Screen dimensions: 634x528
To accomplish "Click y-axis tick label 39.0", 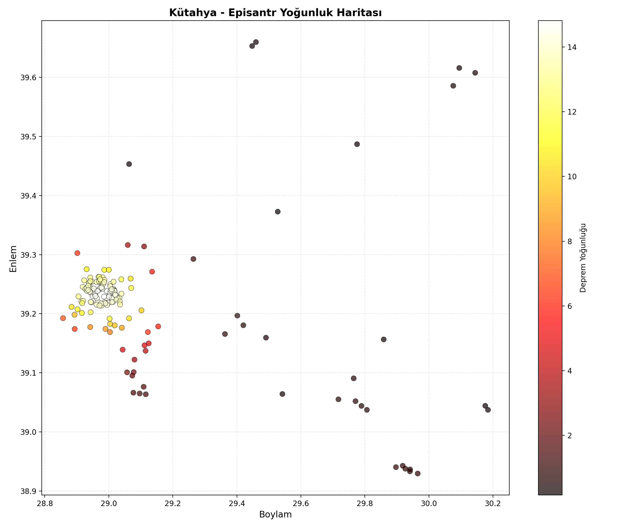I will pos(29,432).
